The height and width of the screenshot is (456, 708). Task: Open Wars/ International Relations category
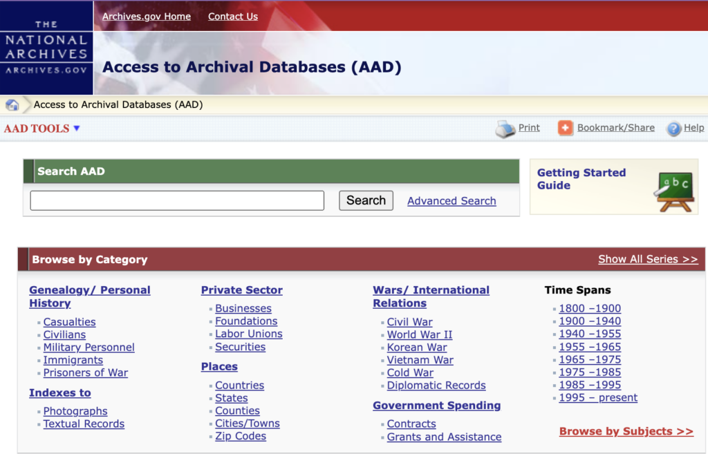[431, 297]
